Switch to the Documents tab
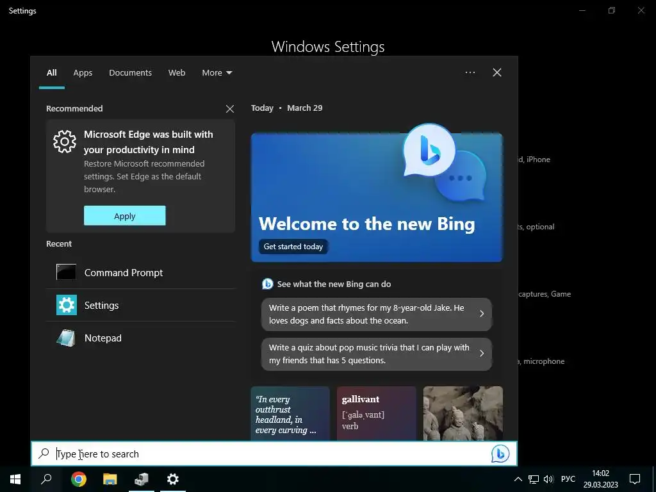The width and height of the screenshot is (656, 492). pyautogui.click(x=130, y=73)
